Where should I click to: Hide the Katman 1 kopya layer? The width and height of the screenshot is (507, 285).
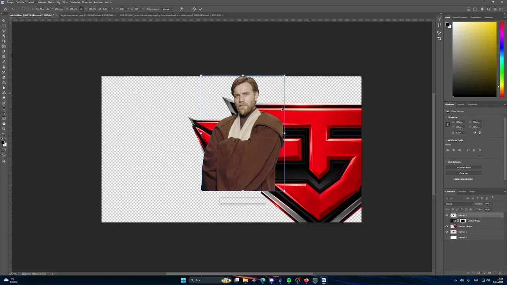[x=447, y=226]
